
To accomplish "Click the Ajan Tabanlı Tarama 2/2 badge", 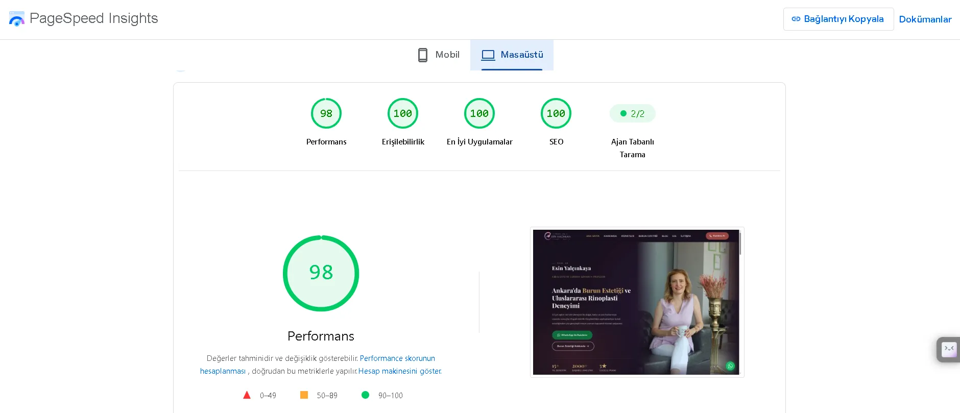I will pyautogui.click(x=632, y=113).
